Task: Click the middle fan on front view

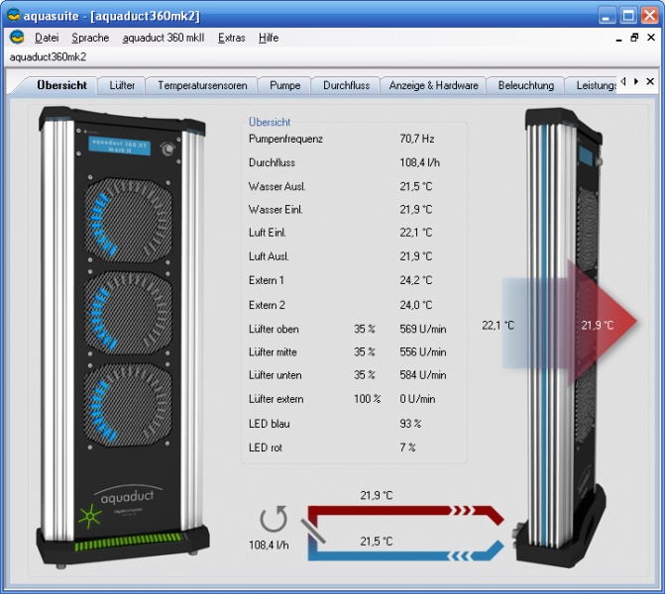Action: 129,313
